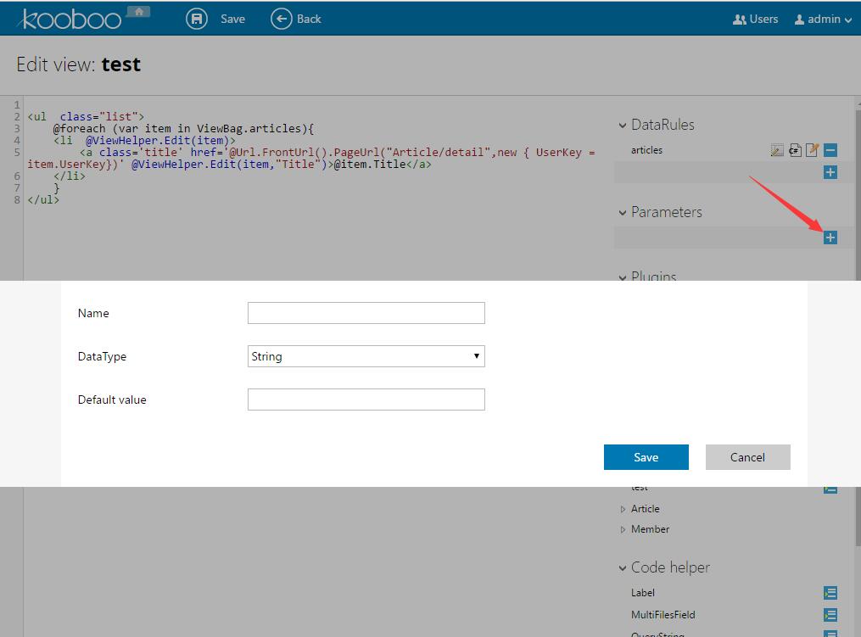Click the Kooboo logo
The image size is (861, 637).
(x=70, y=20)
